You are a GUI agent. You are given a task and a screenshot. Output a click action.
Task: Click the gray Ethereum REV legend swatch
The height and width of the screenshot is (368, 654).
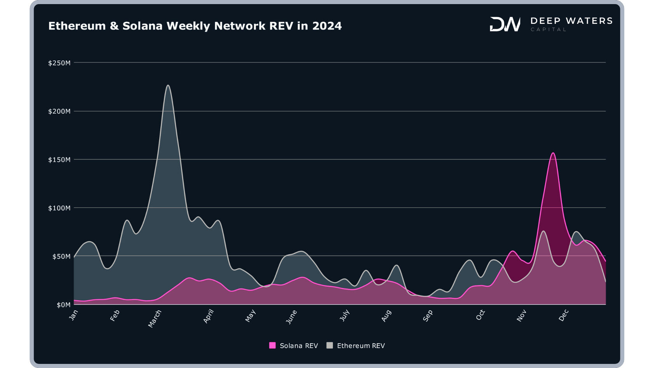pos(330,345)
